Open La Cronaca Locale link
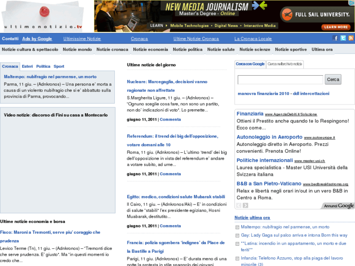Screen dimensions: 355x266 253,39
